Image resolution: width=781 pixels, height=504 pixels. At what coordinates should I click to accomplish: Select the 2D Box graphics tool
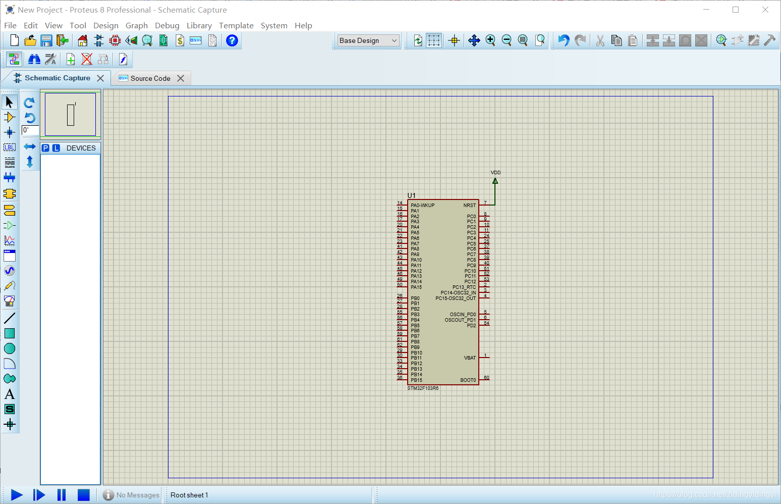10,333
